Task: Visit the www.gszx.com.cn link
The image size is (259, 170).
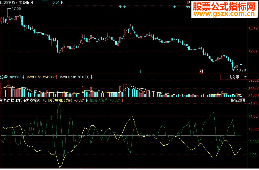Action: tap(224, 14)
